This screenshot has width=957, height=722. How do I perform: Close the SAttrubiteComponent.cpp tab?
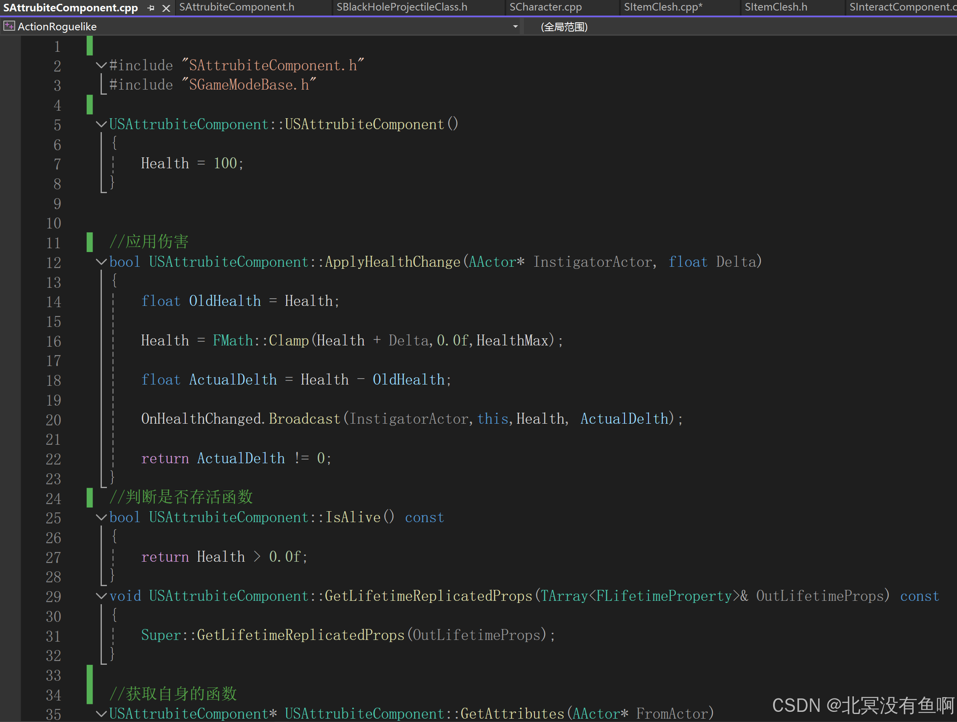click(166, 8)
